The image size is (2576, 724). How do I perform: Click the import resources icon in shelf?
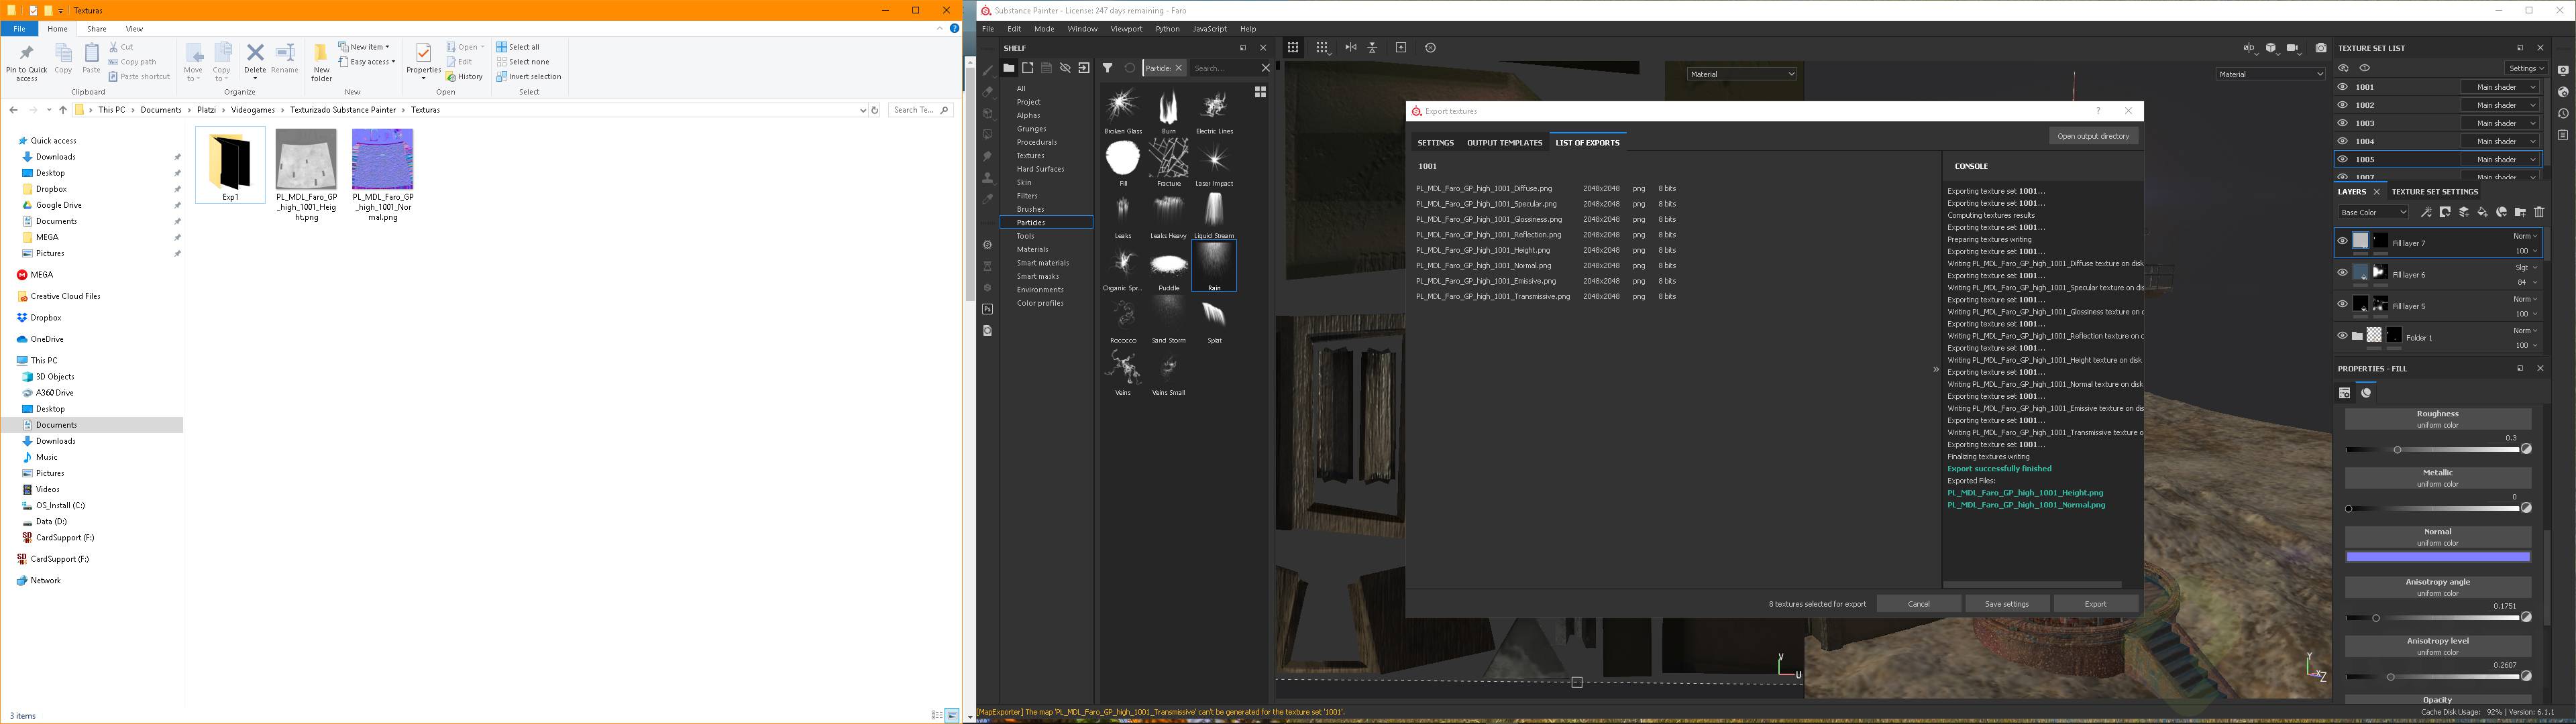pyautogui.click(x=1084, y=68)
